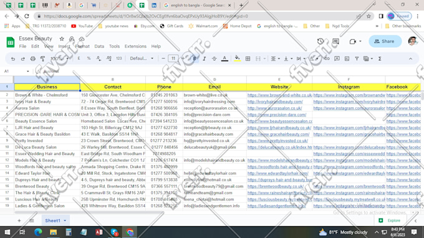Select cell with Aurora Salon
The image size is (424, 238).
click(47, 108)
